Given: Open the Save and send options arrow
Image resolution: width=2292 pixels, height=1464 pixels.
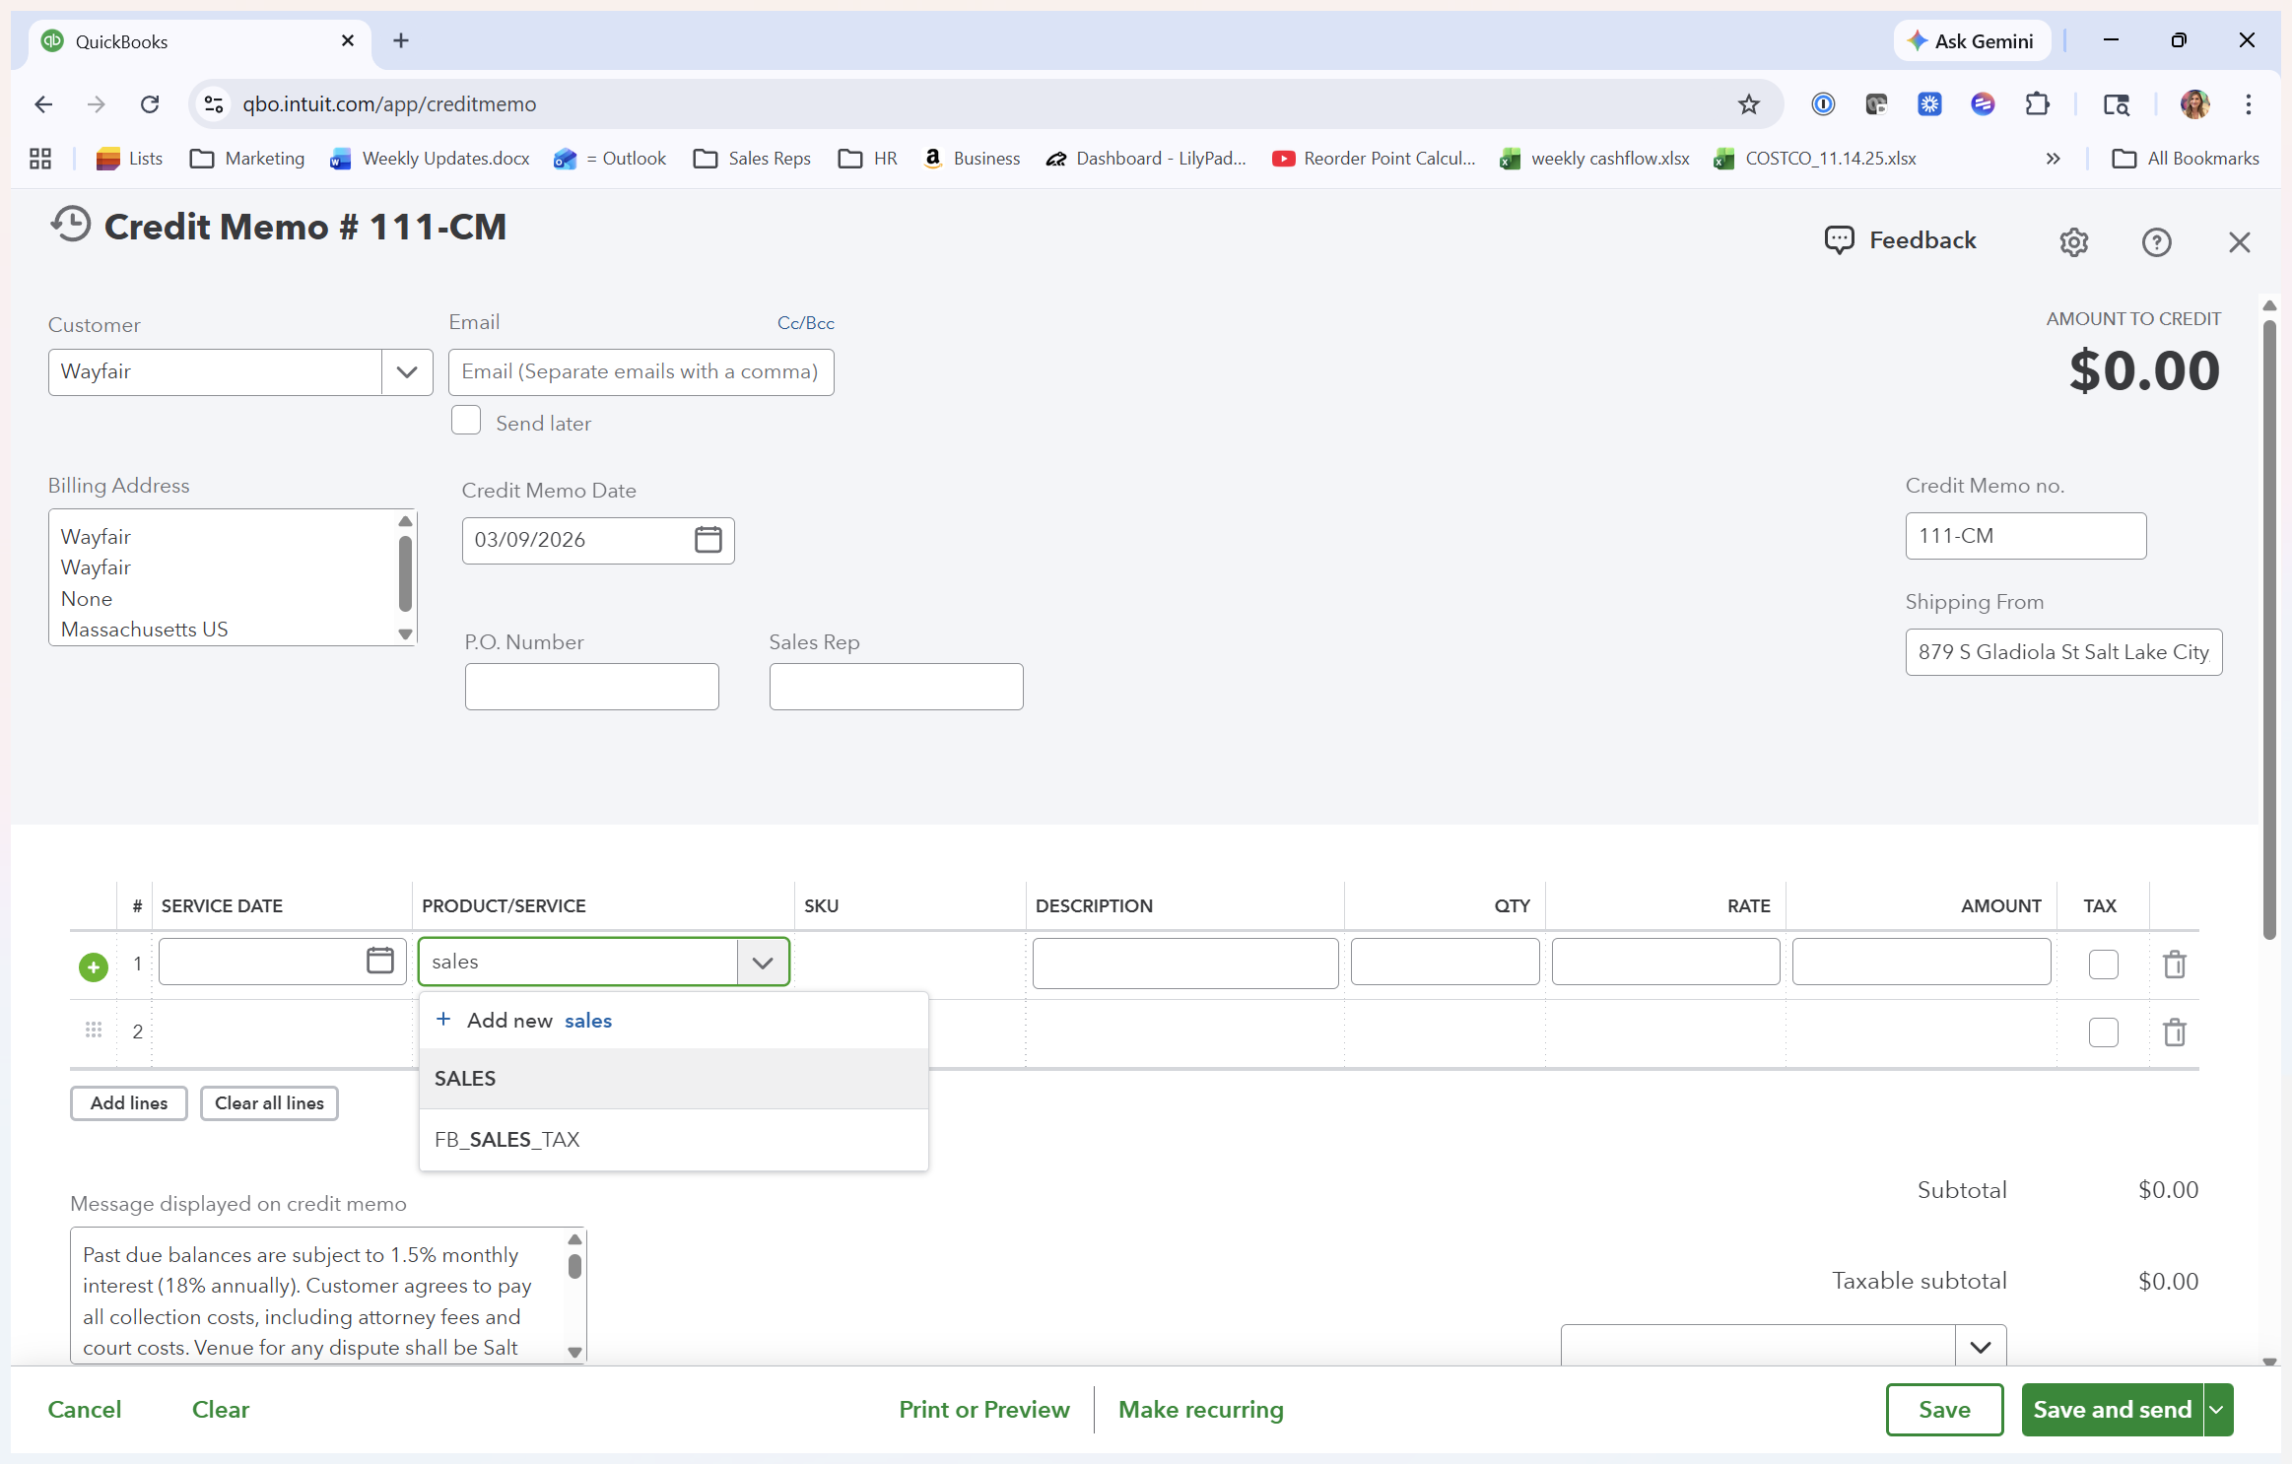Looking at the screenshot, I should point(2217,1410).
